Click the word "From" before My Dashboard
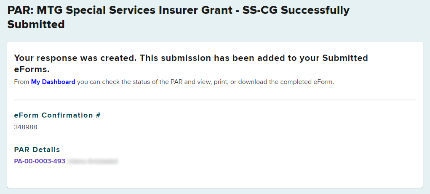 coord(21,82)
